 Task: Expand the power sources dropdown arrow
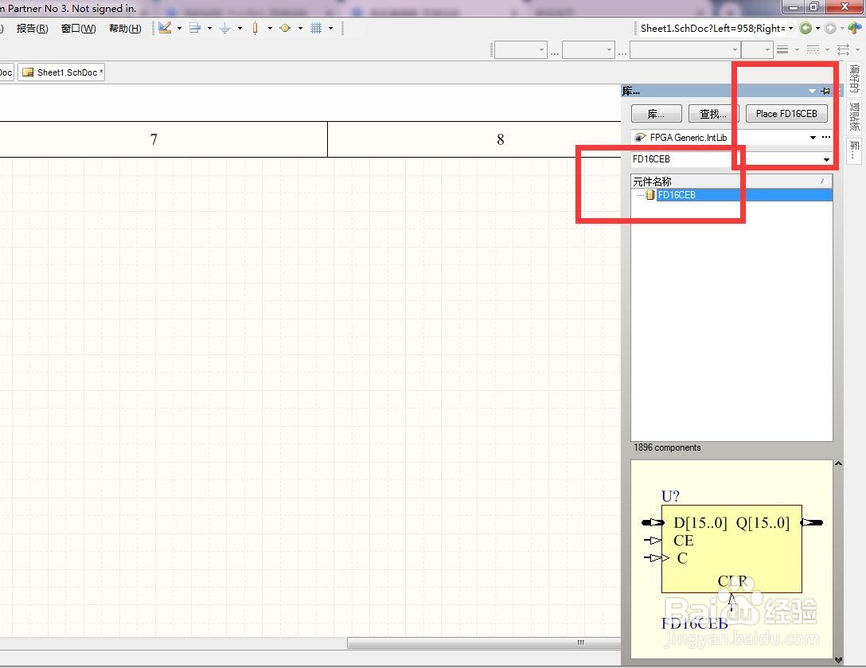tap(240, 28)
